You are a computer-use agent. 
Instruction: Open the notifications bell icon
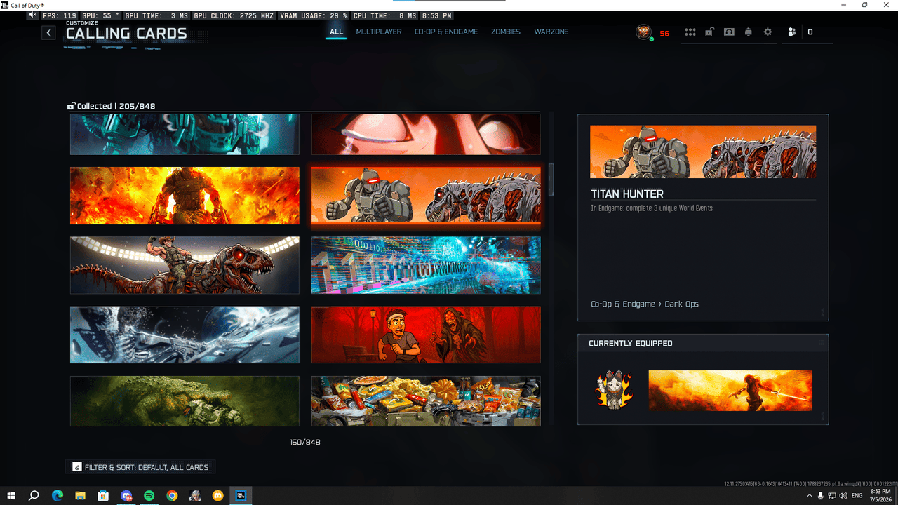(749, 32)
